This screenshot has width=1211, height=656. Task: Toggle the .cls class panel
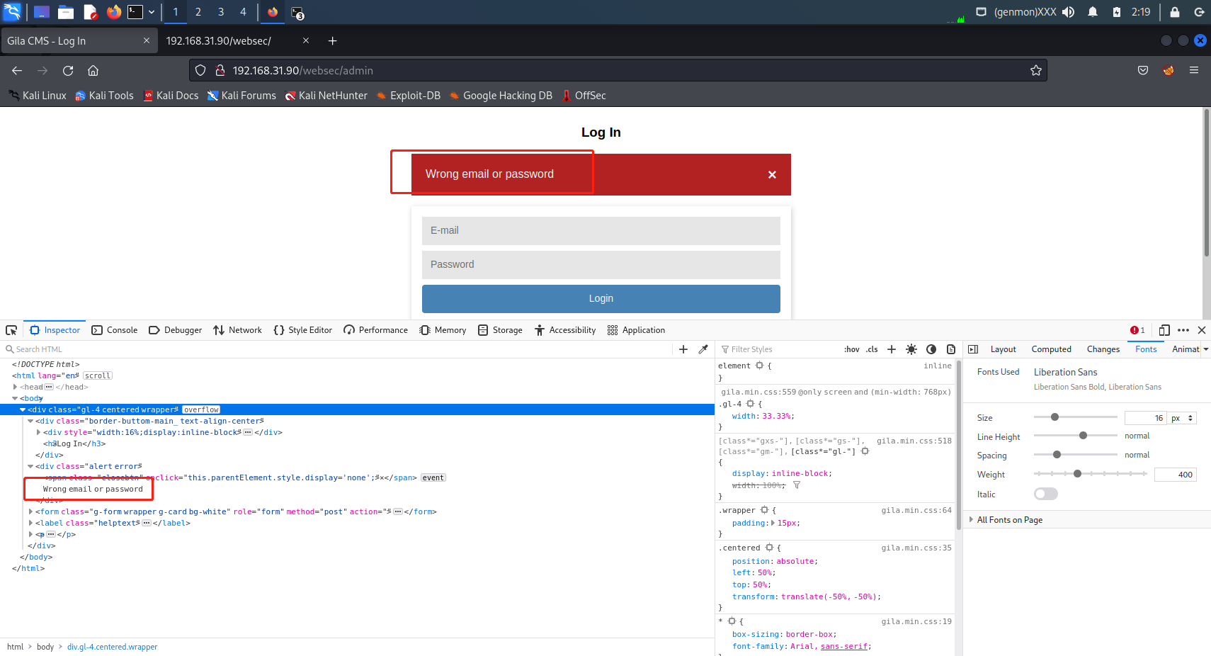click(872, 349)
